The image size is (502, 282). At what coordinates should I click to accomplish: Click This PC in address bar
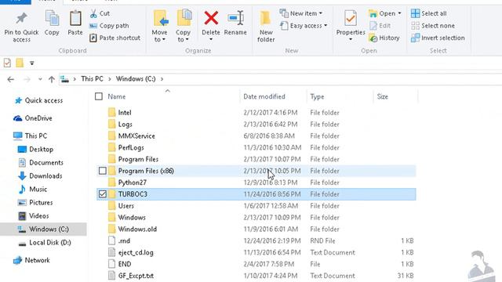click(92, 78)
